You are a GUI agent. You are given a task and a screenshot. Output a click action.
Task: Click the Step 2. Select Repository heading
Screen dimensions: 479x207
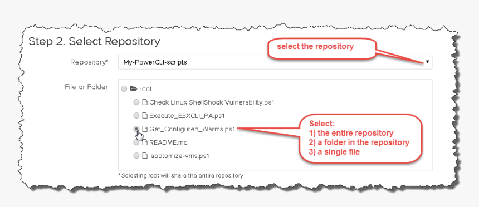pos(94,42)
